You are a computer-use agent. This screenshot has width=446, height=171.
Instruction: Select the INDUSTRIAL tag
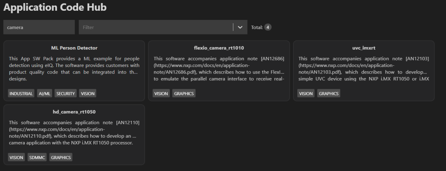coord(21,93)
